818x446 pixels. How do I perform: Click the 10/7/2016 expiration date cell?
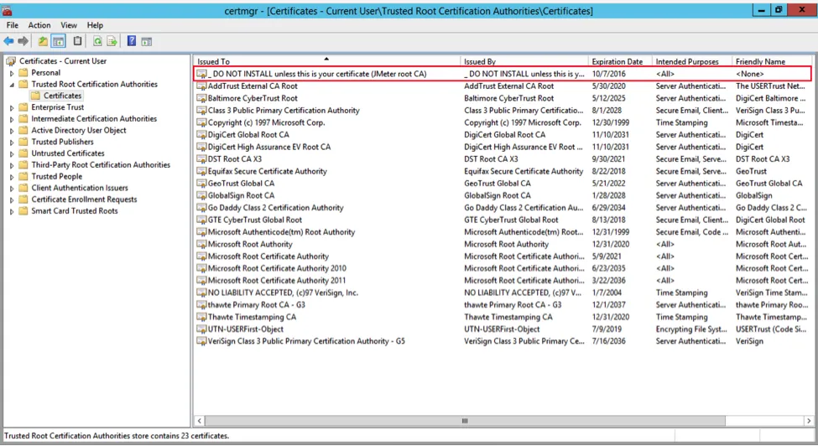[x=608, y=74]
